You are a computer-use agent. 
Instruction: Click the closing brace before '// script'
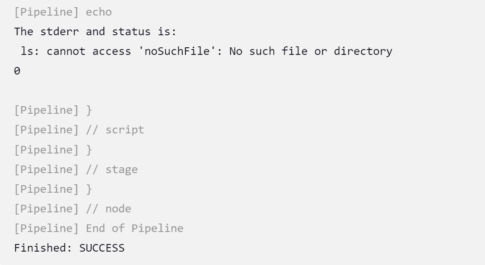89,111
